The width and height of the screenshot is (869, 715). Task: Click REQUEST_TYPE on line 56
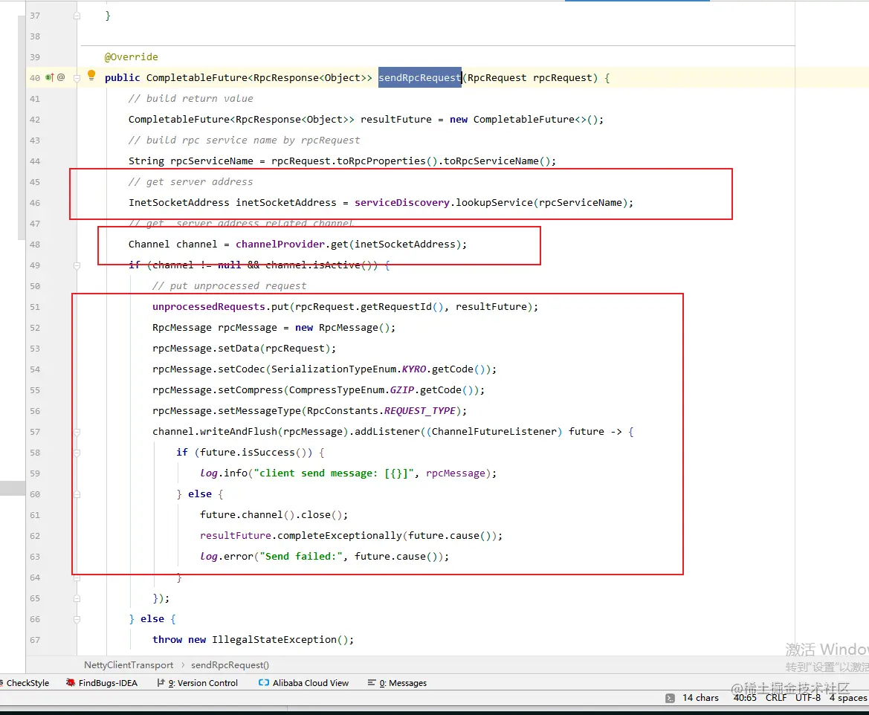(x=420, y=411)
